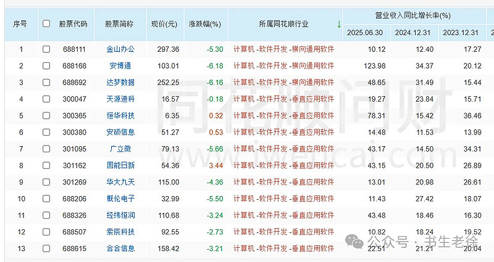Check the box for 索辰科技 row

pos(46,232)
